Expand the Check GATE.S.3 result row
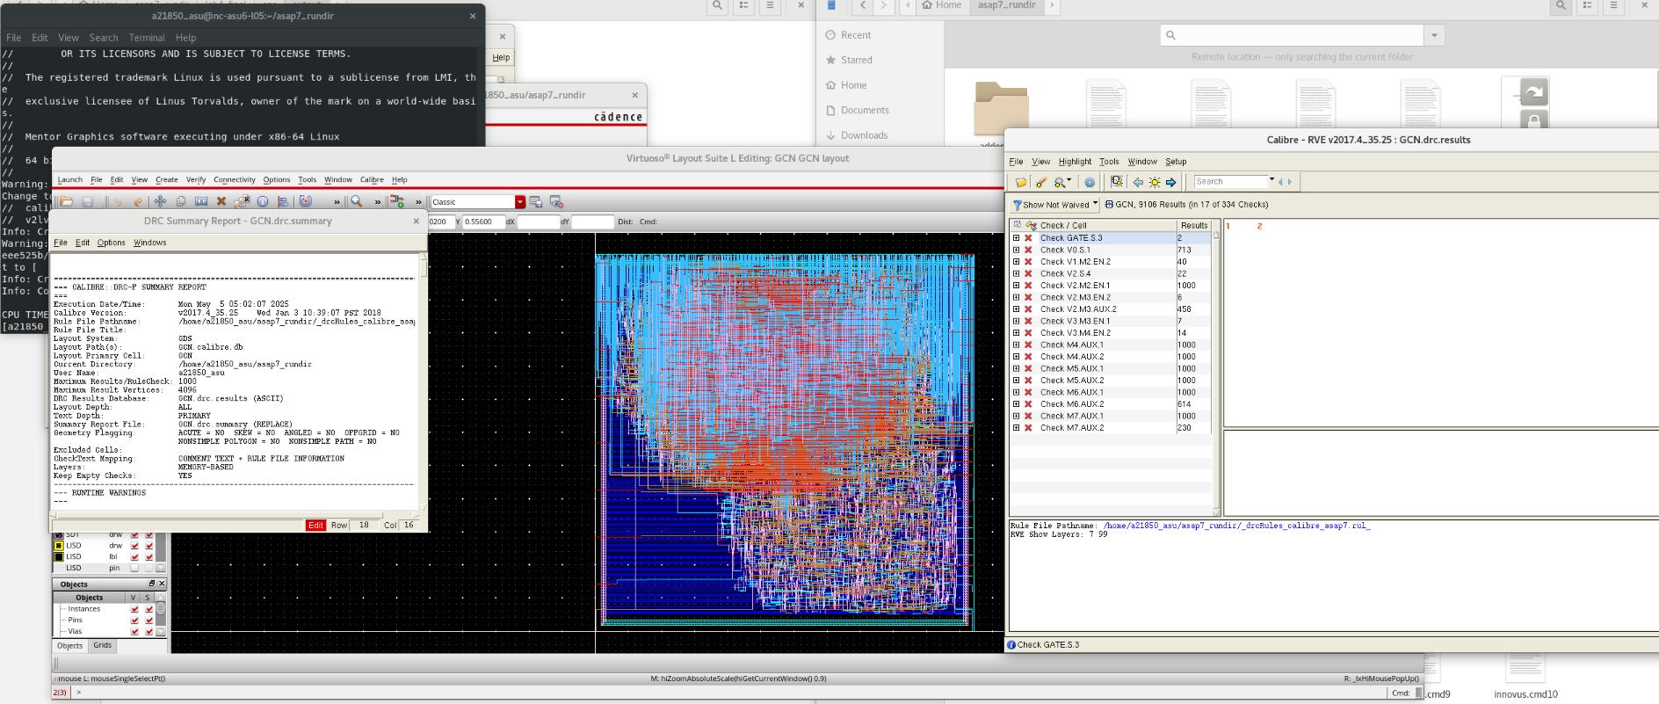Screen dimensions: 1659x704 [1017, 238]
